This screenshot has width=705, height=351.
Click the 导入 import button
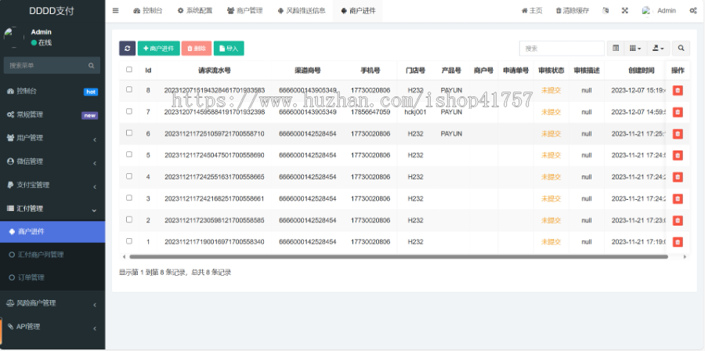(x=229, y=49)
